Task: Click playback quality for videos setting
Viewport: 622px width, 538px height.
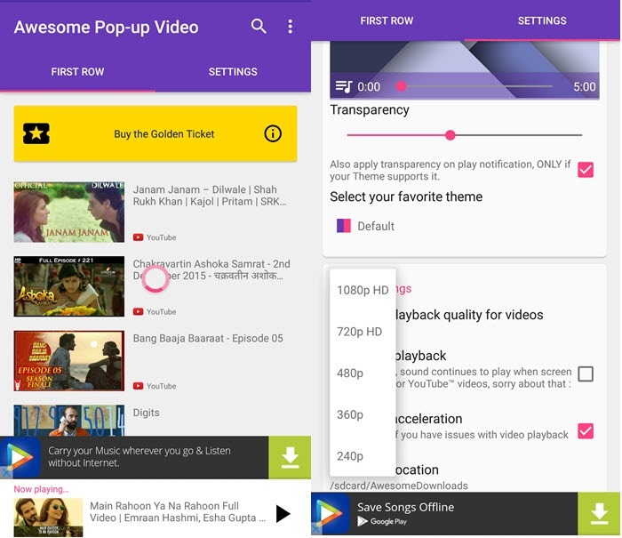Action: [x=469, y=315]
